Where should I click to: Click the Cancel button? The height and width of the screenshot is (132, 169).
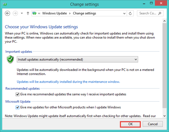(153, 124)
